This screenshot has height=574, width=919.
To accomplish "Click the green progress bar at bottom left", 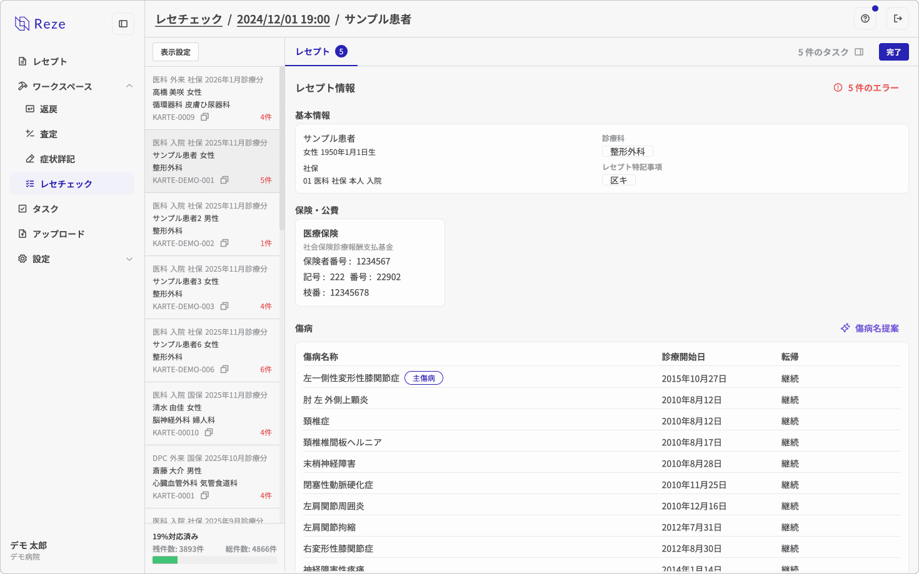I will coord(166,560).
